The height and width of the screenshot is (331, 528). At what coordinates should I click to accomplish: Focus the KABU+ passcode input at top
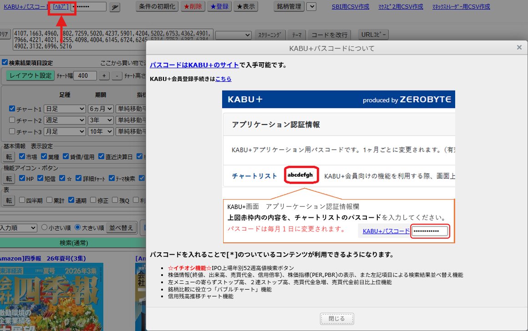pyautogui.click(x=89, y=6)
